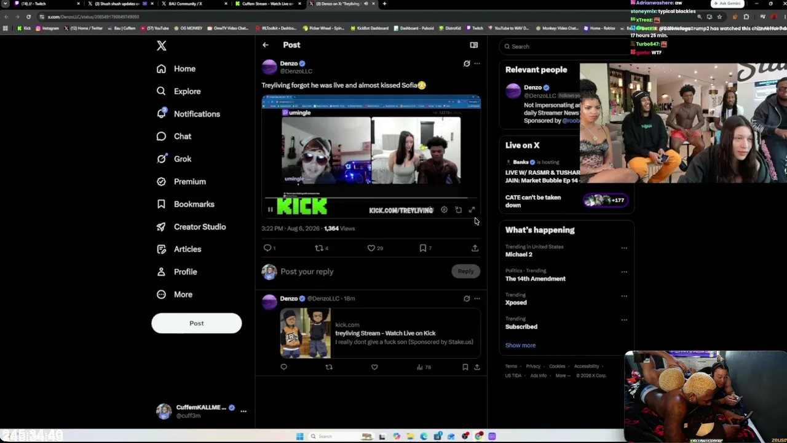Expand the video to fullscreen
787x443 pixels.
click(472, 210)
